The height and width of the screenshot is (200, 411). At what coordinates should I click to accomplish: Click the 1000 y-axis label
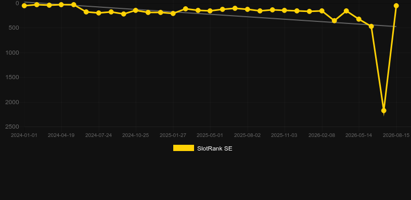(x=12, y=53)
